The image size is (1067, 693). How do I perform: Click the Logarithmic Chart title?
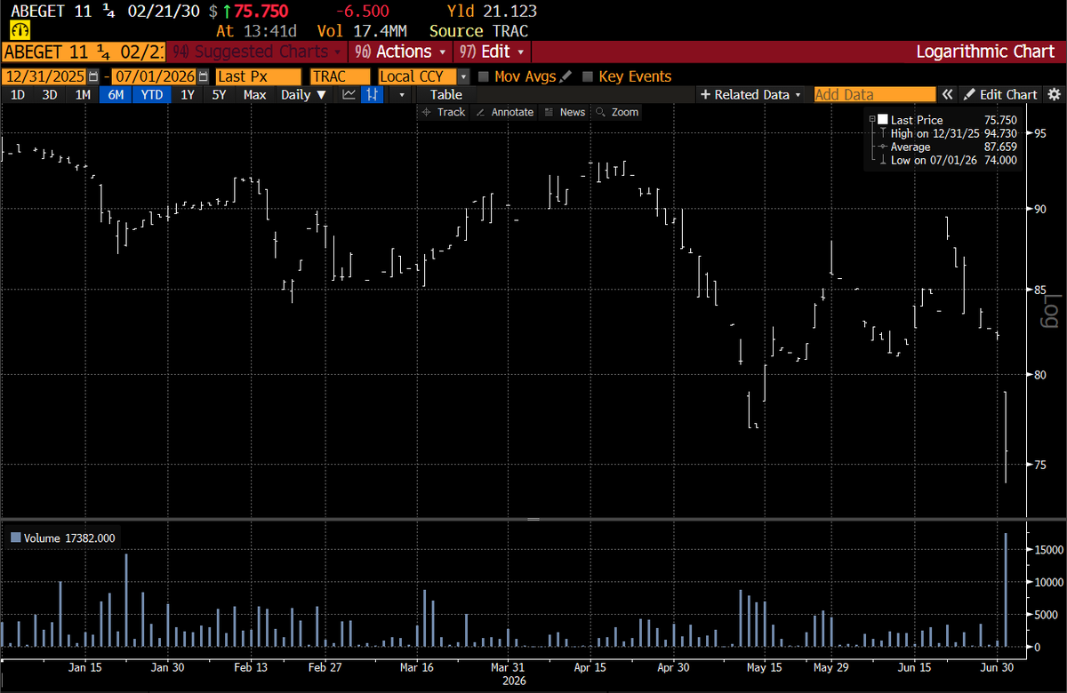point(985,52)
